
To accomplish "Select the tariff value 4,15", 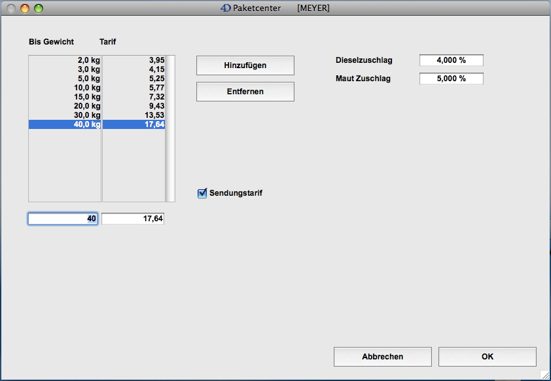I will 134,69.
